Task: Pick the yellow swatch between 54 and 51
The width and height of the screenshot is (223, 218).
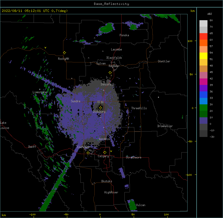Action: (203, 56)
